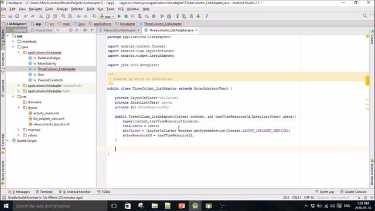Screen dimensions: 375x211
Task: Open the VCS menu
Action: click(x=121, y=9)
